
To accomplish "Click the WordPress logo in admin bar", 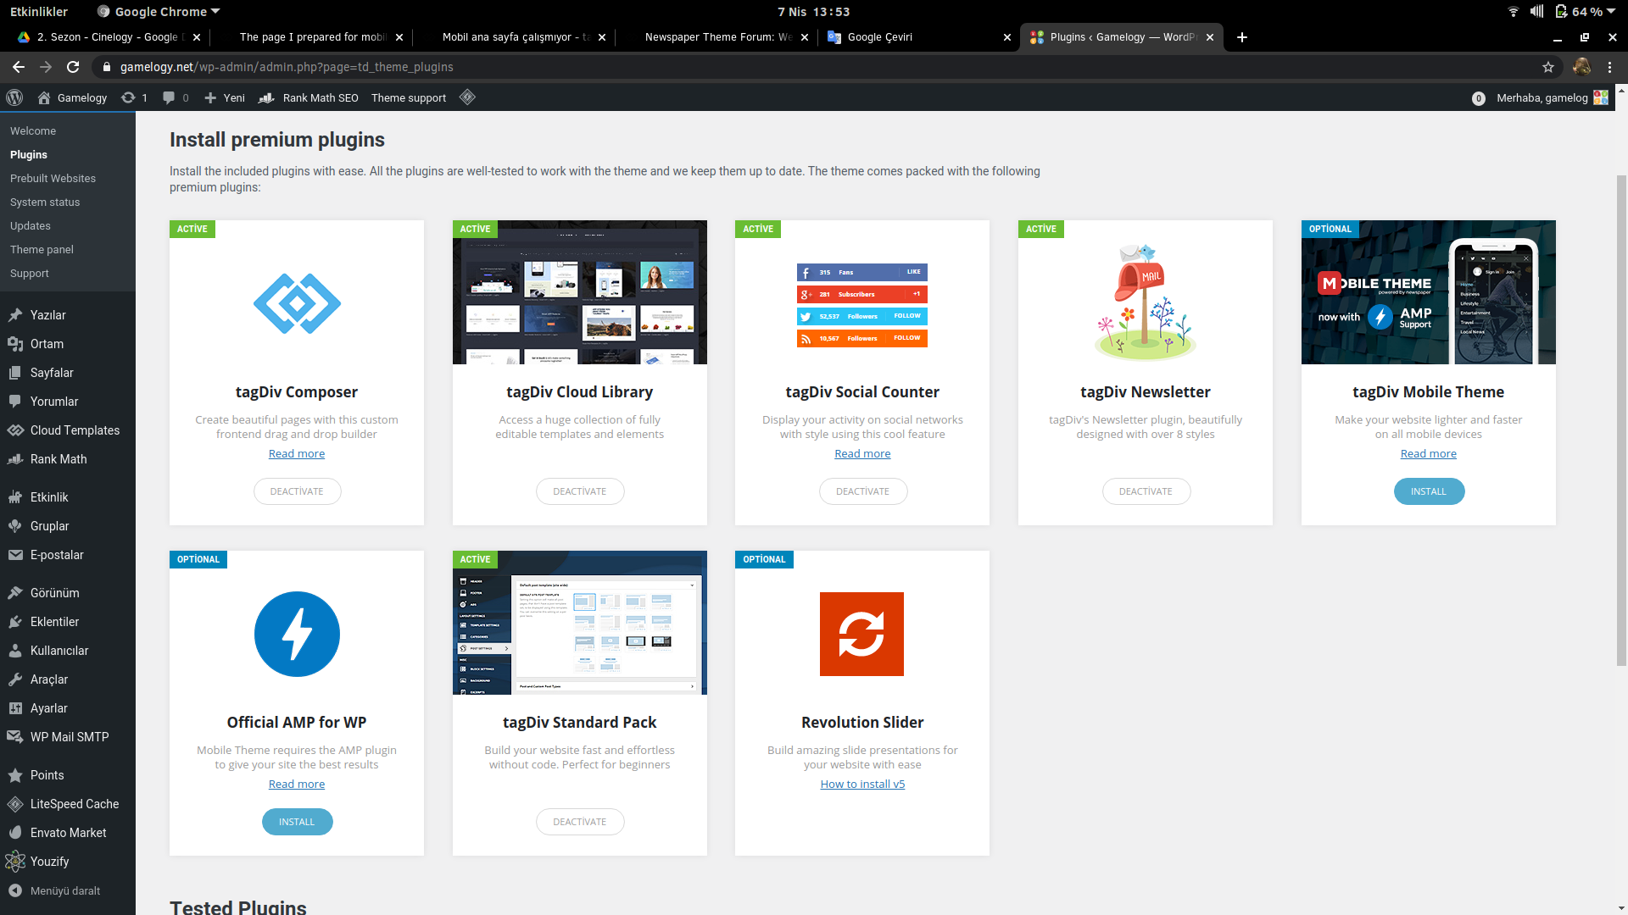I will 14,97.
